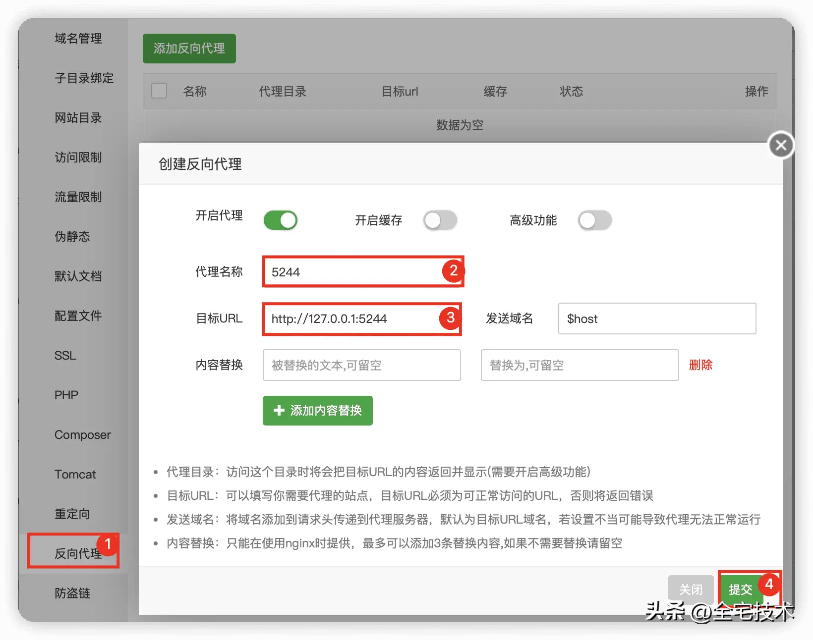Image resolution: width=813 pixels, height=640 pixels.
Task: Open the SSL settings section
Action: (x=64, y=355)
